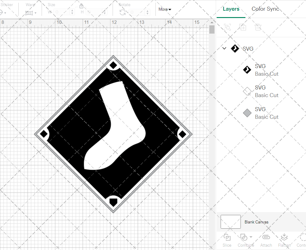This screenshot has height=250, width=306.
Task: Click the Blank Canvas label
Action: click(x=256, y=222)
